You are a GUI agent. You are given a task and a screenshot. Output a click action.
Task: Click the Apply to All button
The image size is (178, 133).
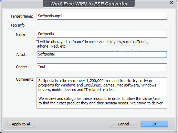(21, 124)
